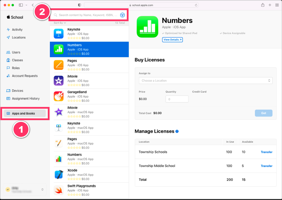Click the Get button

(264, 113)
